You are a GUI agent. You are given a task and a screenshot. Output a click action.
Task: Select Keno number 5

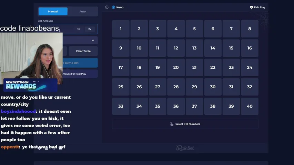click(194, 29)
